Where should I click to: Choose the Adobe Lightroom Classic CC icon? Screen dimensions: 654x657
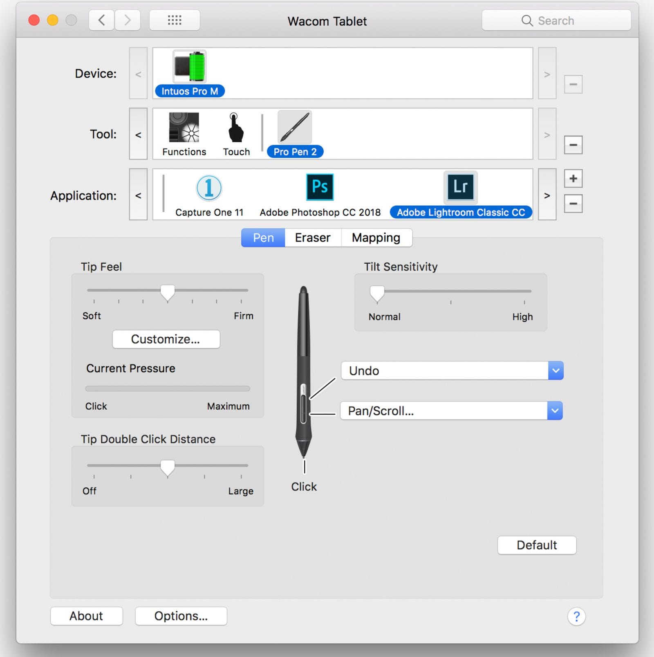461,187
